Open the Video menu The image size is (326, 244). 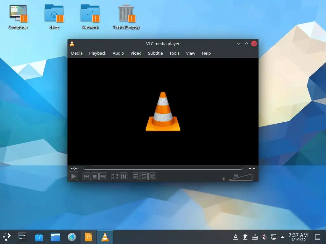click(136, 53)
